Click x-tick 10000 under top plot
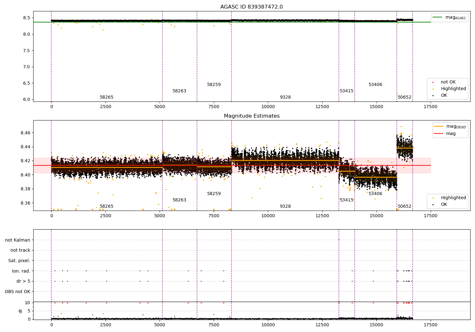The width and height of the screenshot is (475, 332). (268, 107)
